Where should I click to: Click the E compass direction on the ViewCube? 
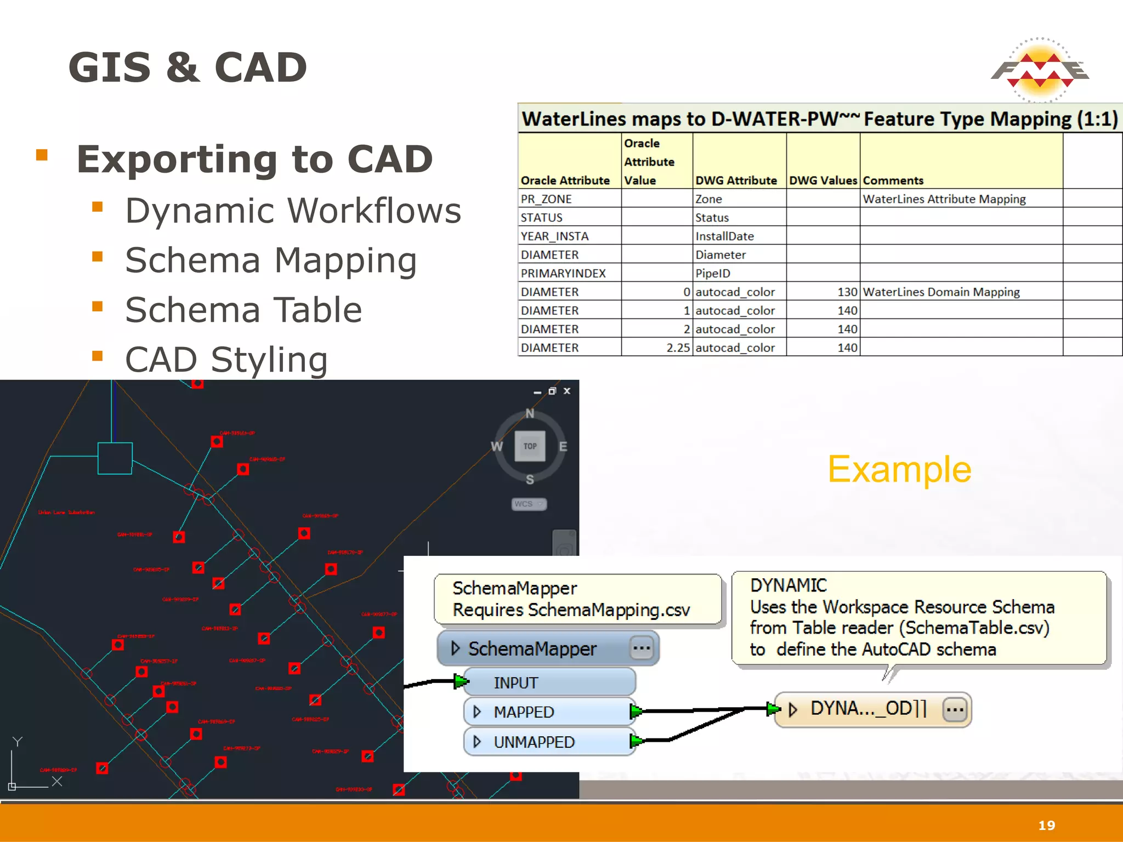pyautogui.click(x=563, y=446)
